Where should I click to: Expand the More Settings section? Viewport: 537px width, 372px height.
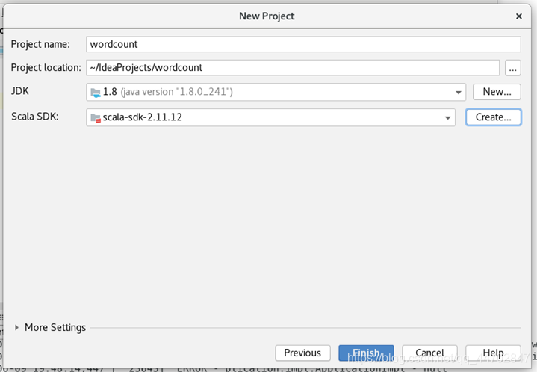pyautogui.click(x=16, y=327)
